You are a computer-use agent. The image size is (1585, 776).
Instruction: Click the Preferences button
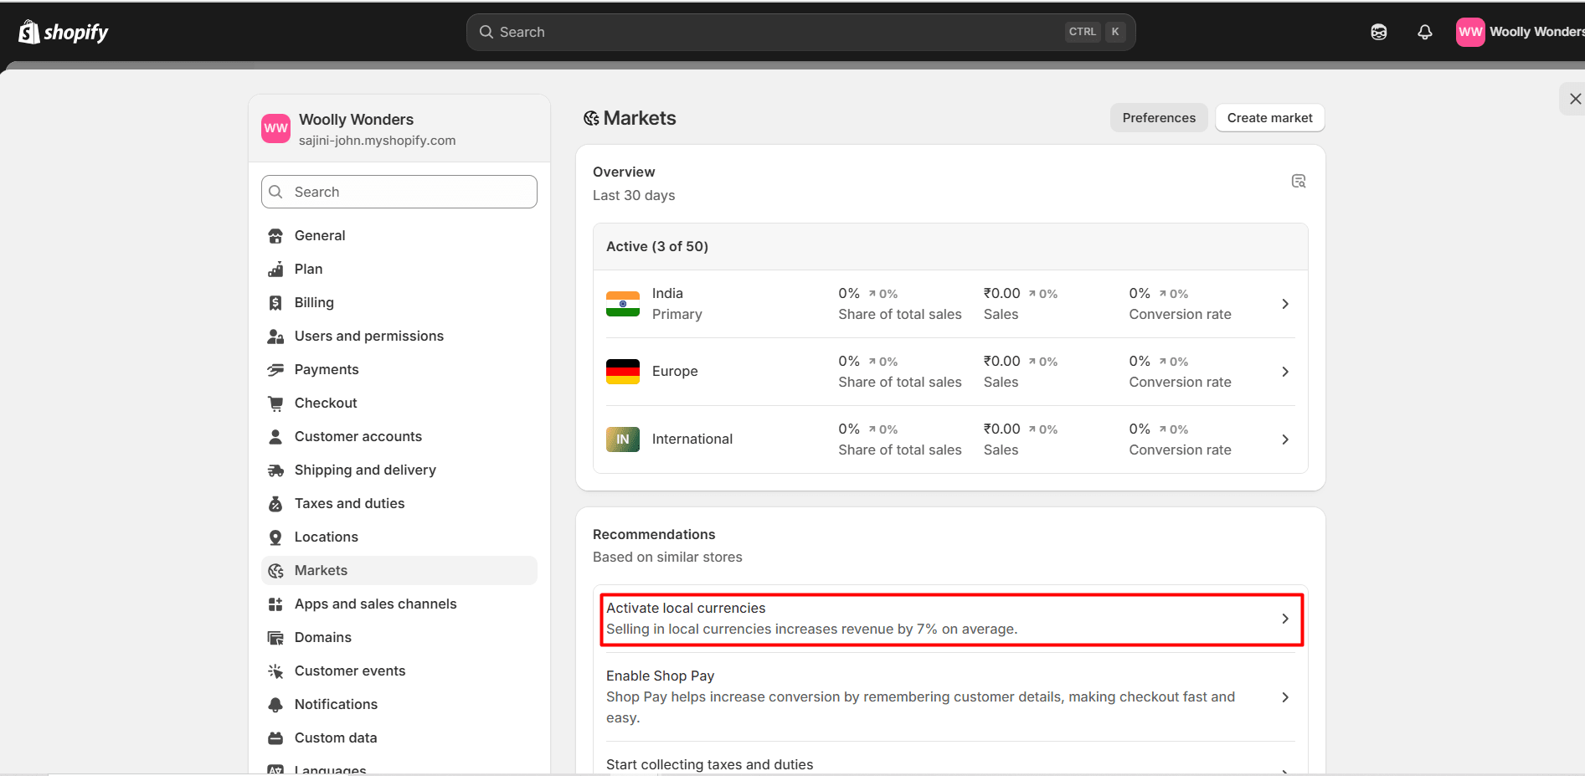click(1159, 118)
